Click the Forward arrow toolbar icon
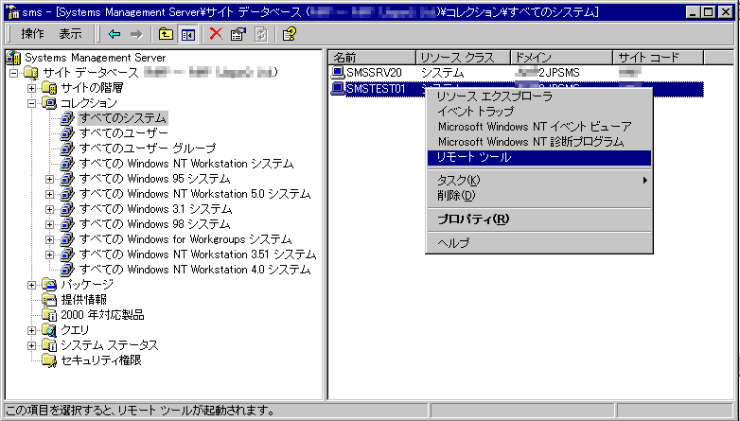740x421 pixels. pyautogui.click(x=136, y=34)
